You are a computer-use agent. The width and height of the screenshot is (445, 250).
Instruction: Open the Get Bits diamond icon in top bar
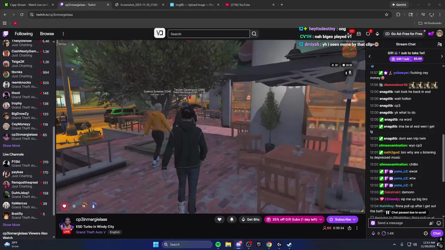pyautogui.click(x=377, y=34)
